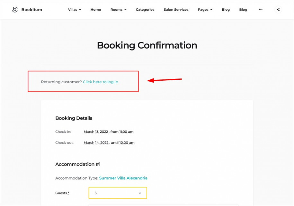Click the 'Click here to log in' link
The height and width of the screenshot is (206, 294).
pyautogui.click(x=100, y=82)
